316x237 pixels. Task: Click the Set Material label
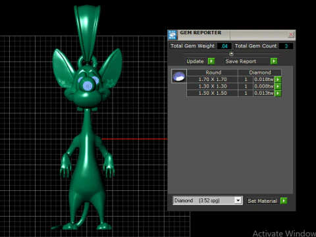tap(262, 201)
